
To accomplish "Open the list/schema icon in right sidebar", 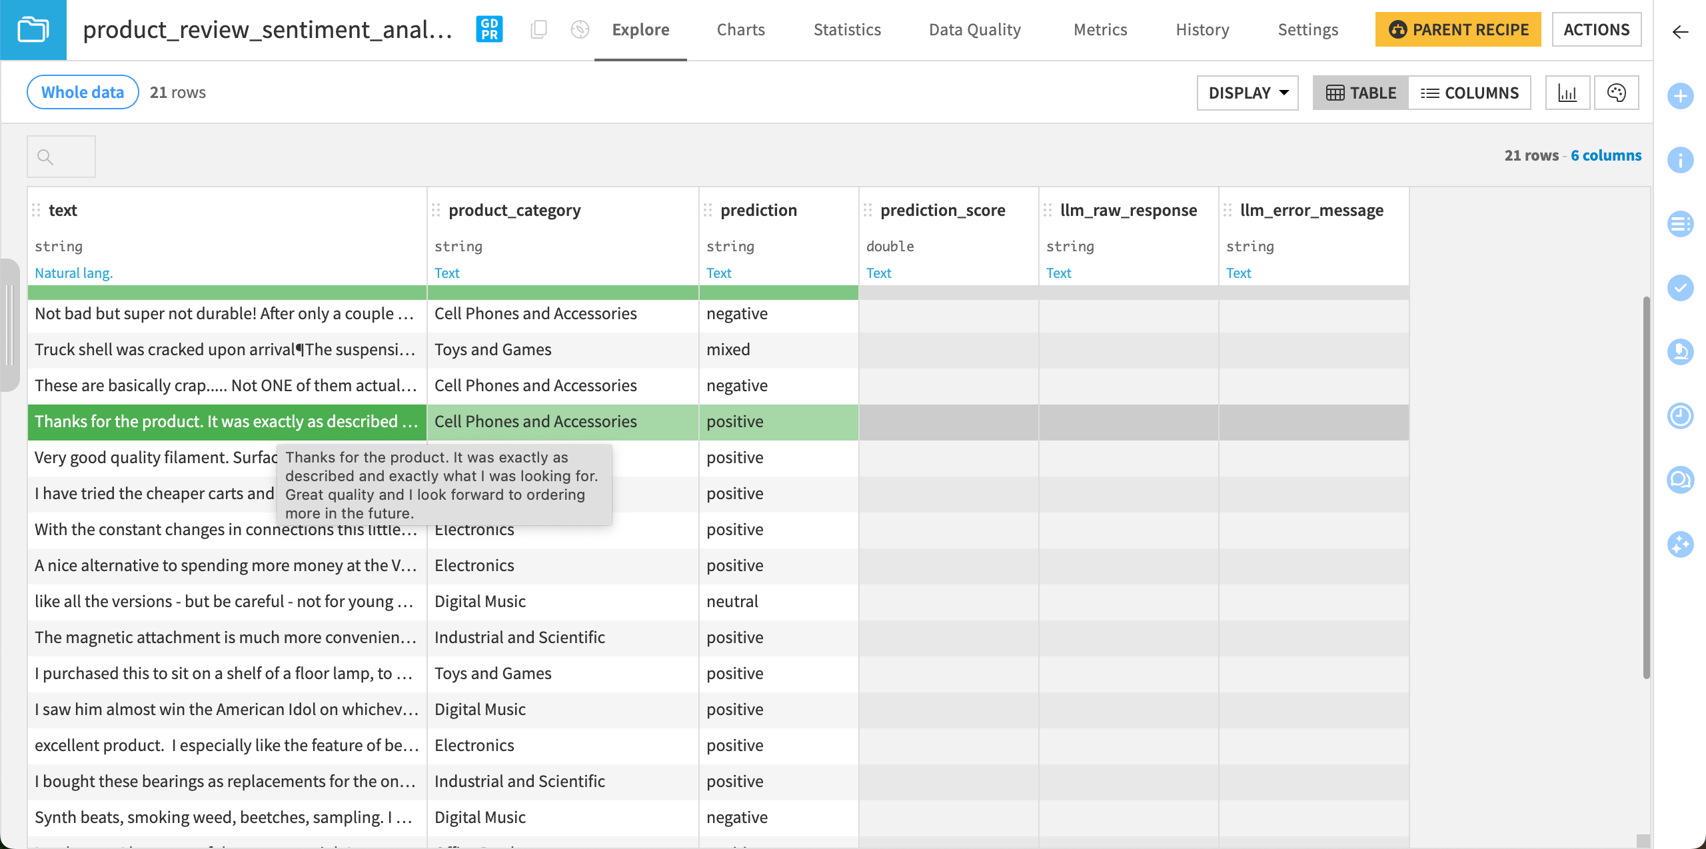I will coord(1681,224).
